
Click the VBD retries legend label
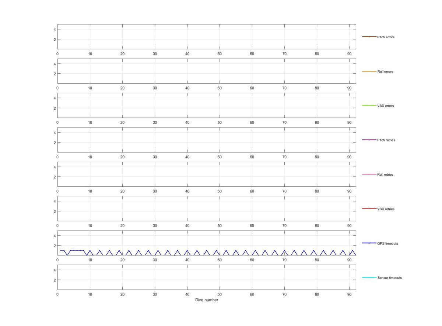386,209
